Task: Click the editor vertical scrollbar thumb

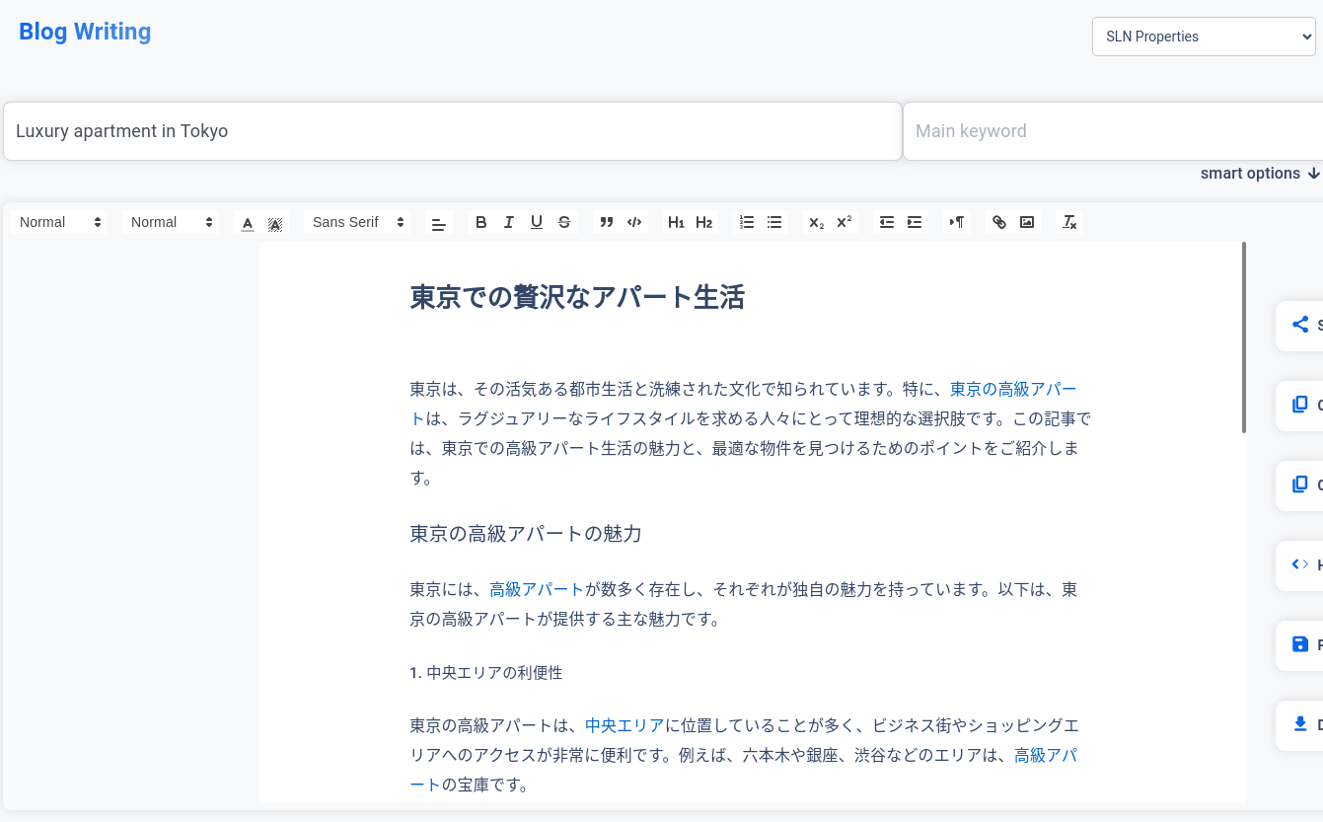Action: [1244, 336]
